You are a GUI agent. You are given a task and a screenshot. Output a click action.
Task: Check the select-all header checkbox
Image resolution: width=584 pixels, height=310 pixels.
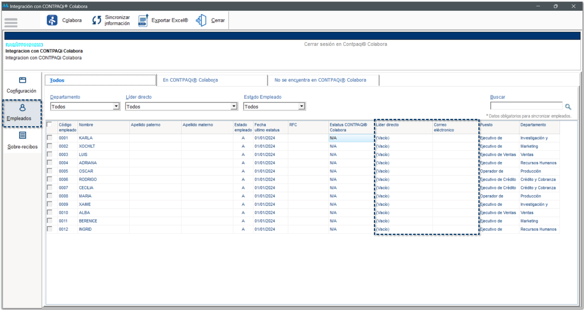pyautogui.click(x=49, y=124)
